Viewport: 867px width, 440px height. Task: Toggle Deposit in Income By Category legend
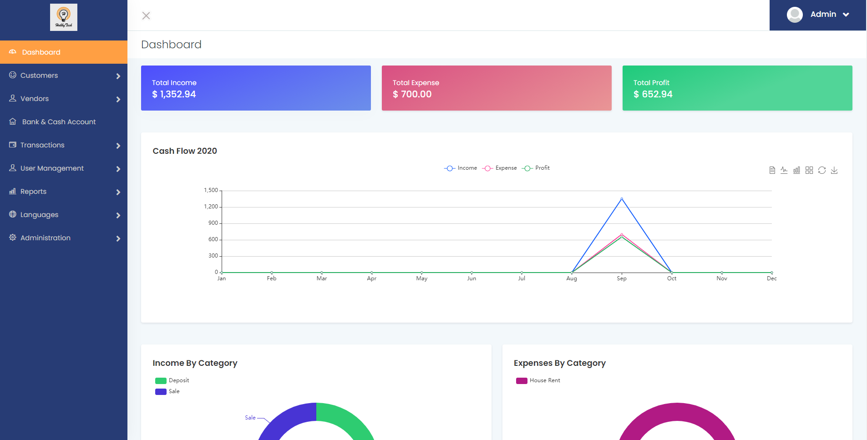172,380
